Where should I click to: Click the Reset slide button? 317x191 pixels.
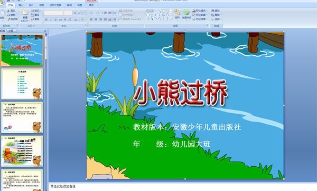[x=35, y=15]
